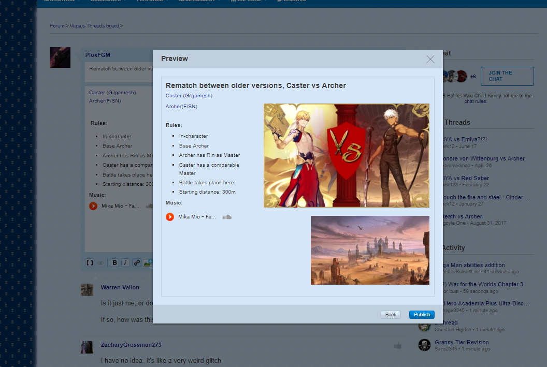
Task: Toggle the eye preview icon in editor
Action: pyautogui.click(x=100, y=263)
